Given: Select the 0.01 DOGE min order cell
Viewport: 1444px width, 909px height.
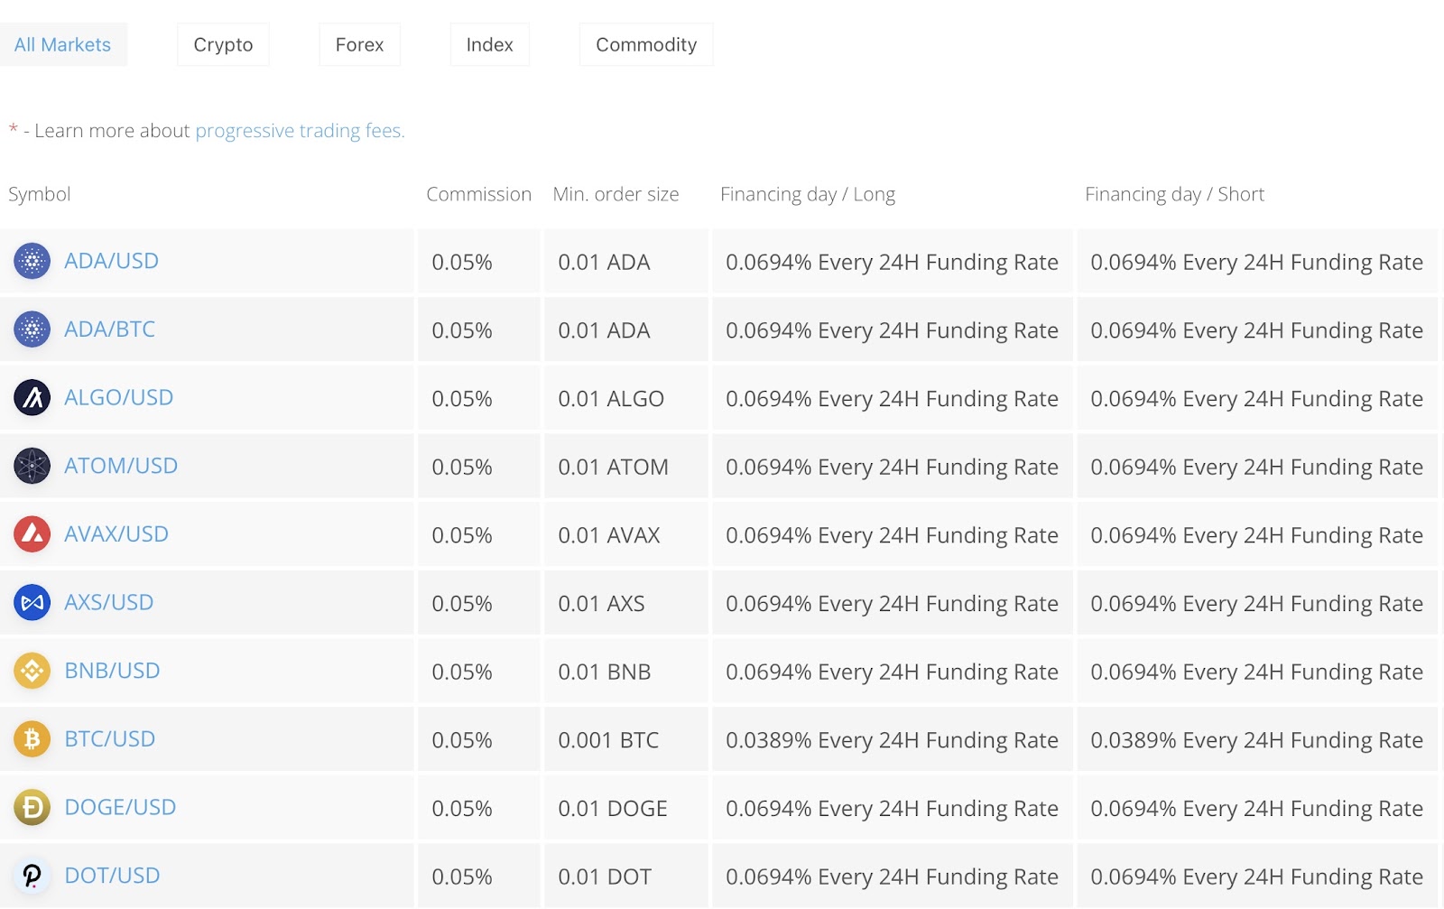Looking at the screenshot, I should 625,808.
